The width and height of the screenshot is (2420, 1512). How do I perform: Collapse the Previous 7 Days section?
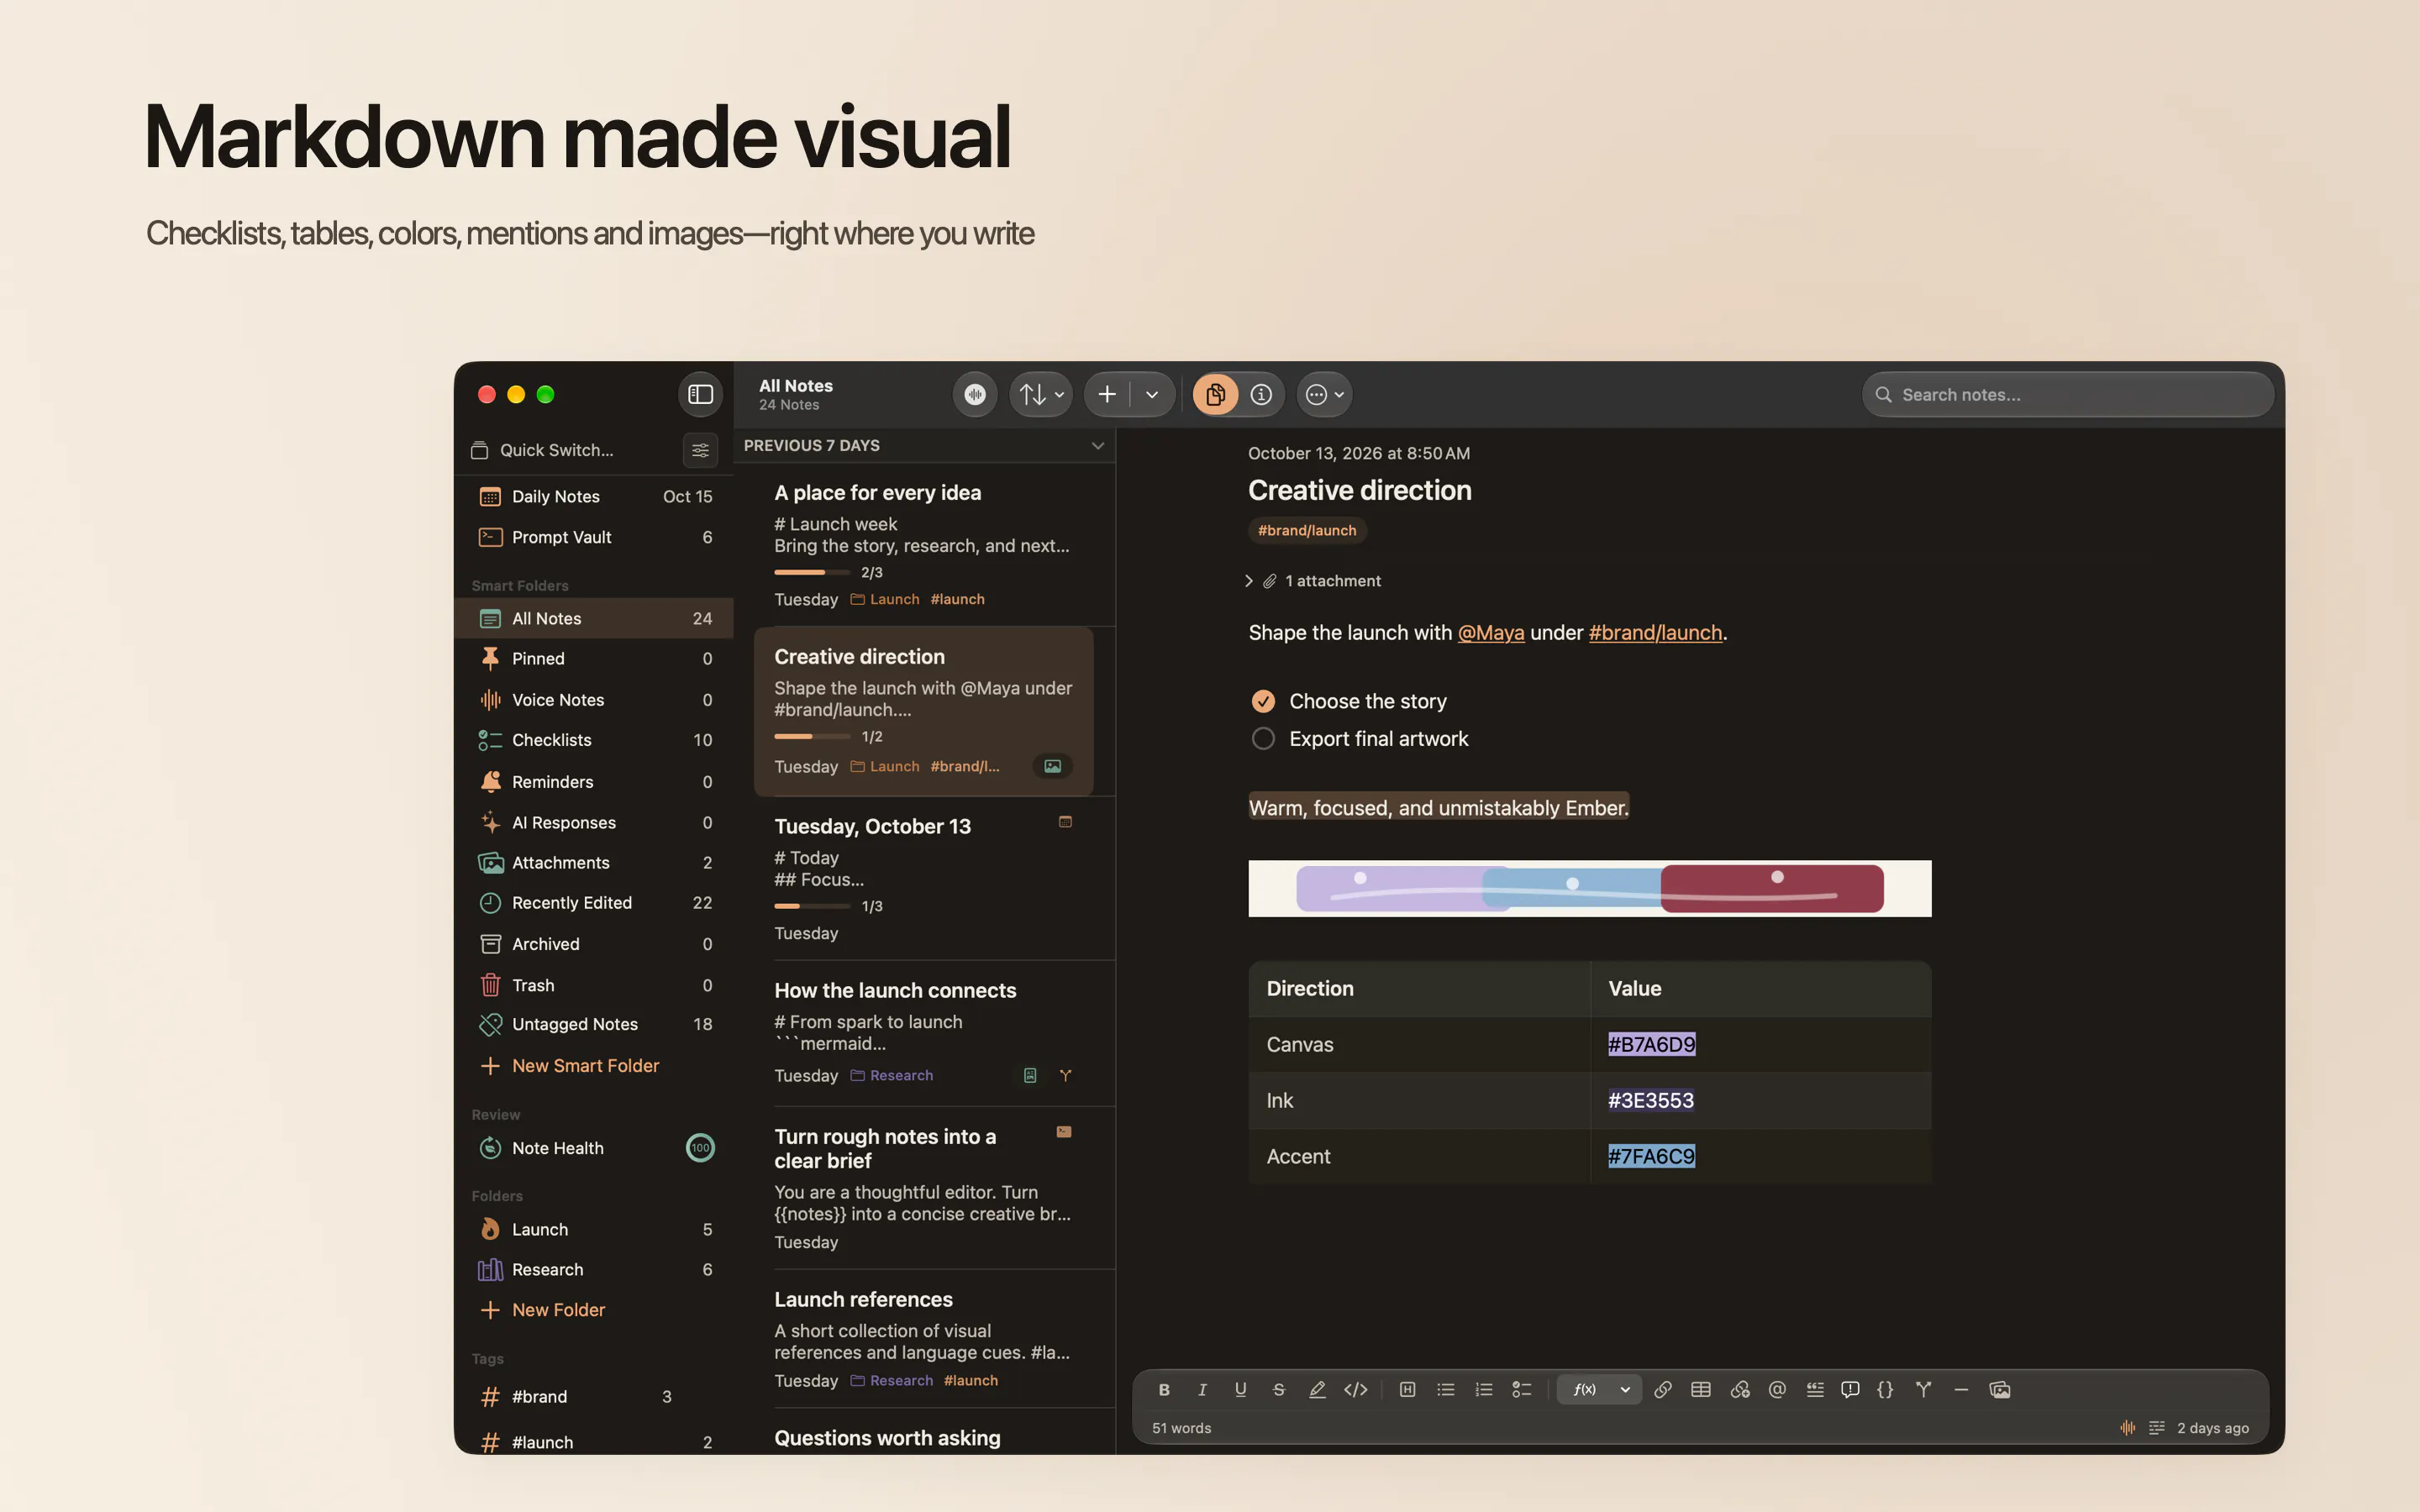point(1097,446)
